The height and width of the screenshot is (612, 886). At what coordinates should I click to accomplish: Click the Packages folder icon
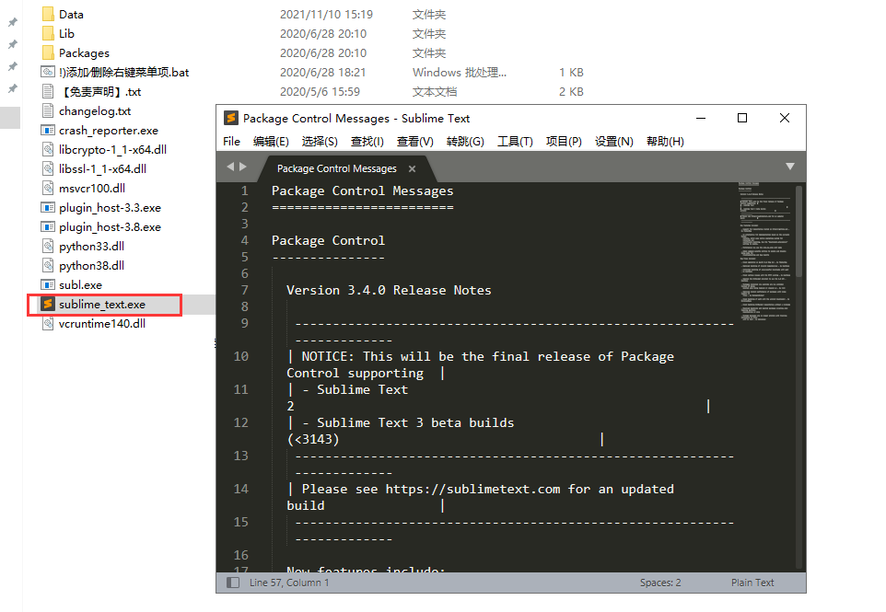coord(48,52)
